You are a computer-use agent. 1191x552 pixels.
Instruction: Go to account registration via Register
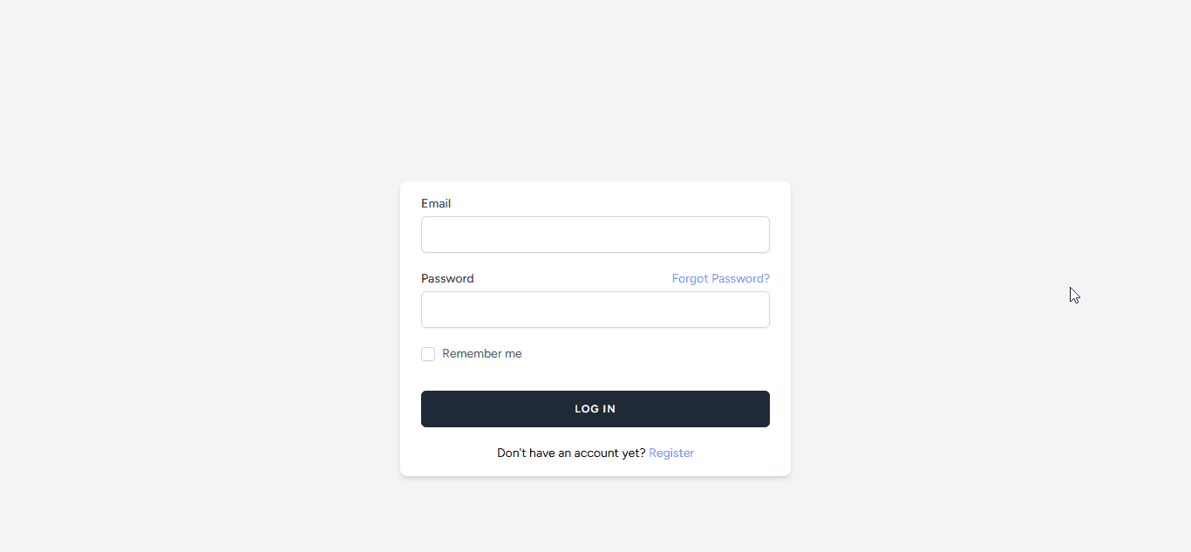[671, 453]
